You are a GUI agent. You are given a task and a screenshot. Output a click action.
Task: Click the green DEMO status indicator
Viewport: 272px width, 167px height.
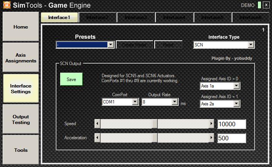pyautogui.click(x=259, y=5)
